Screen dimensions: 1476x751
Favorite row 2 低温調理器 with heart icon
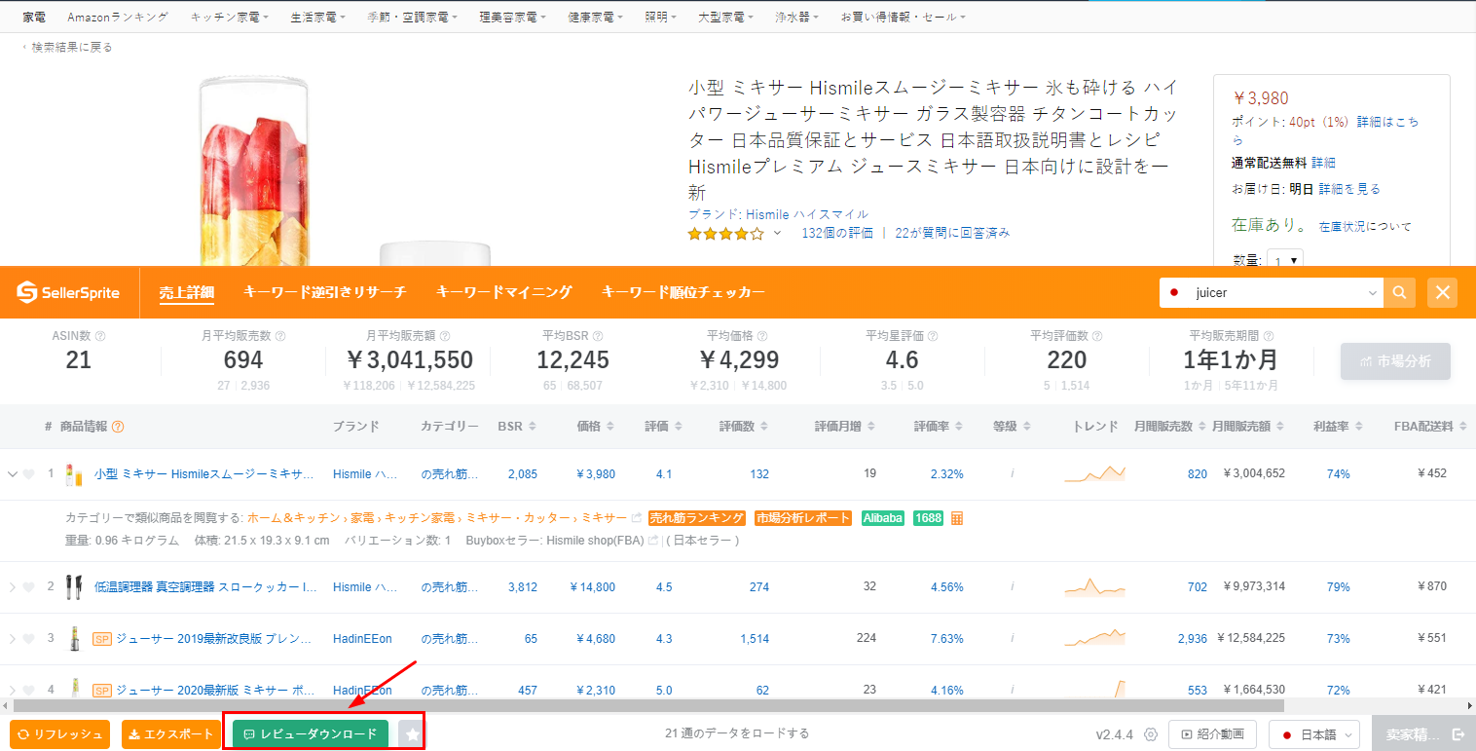(29, 587)
